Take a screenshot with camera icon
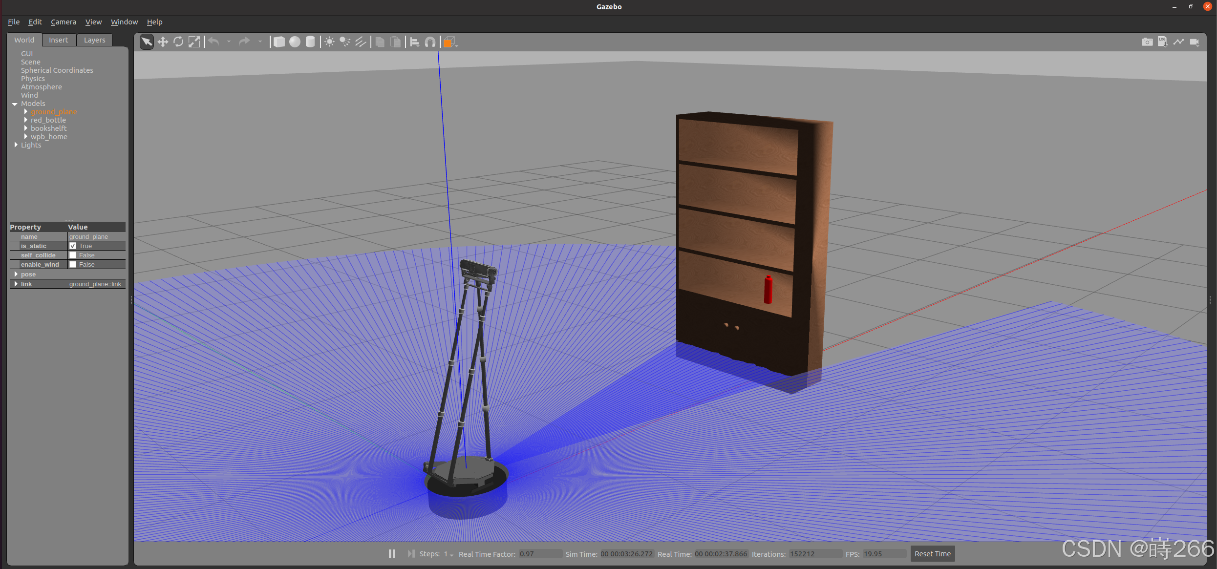This screenshot has width=1217, height=569. [1147, 42]
